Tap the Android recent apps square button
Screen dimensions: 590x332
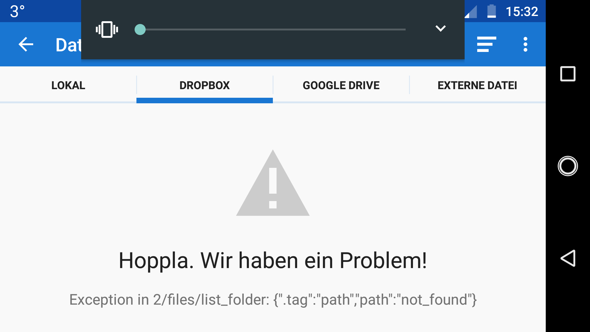(568, 74)
